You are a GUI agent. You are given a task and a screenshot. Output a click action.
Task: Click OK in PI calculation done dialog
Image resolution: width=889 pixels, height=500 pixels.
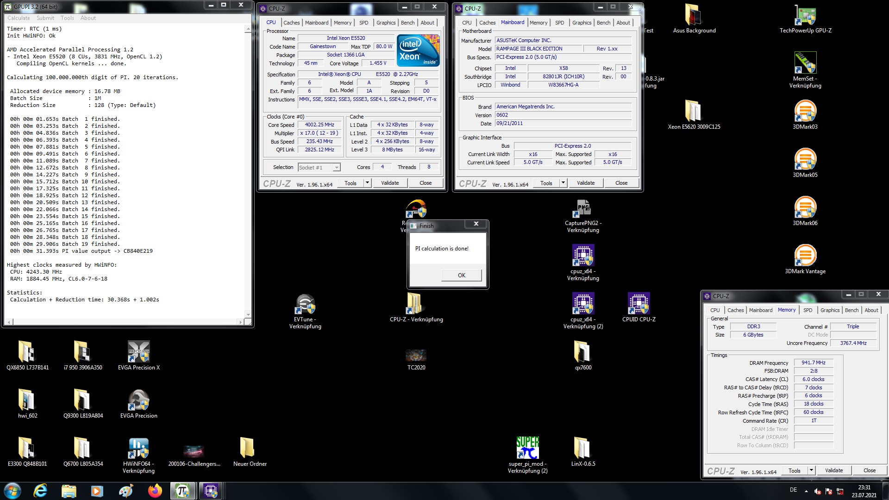tap(461, 275)
